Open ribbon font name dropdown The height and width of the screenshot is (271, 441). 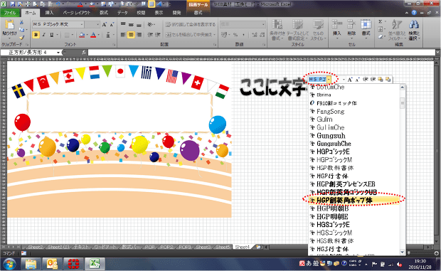point(82,24)
